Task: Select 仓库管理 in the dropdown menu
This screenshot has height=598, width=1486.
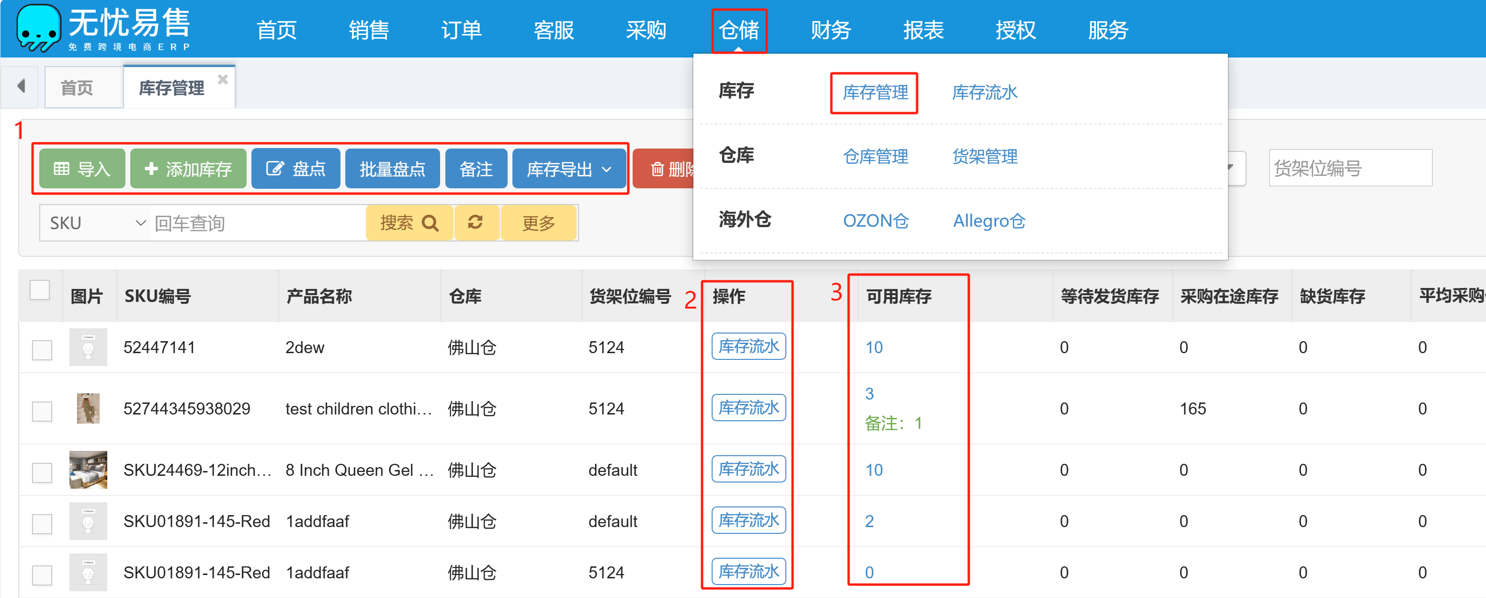Action: point(875,156)
